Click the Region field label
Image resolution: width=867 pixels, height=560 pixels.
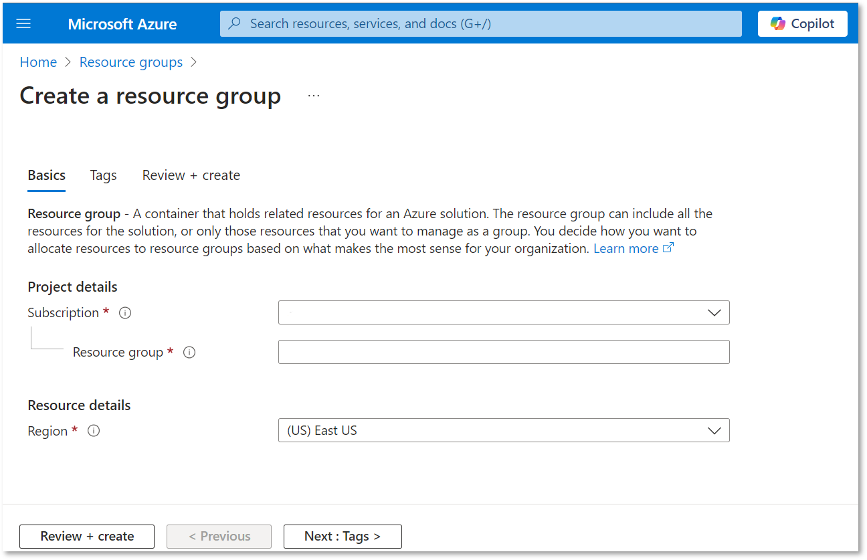pos(47,431)
